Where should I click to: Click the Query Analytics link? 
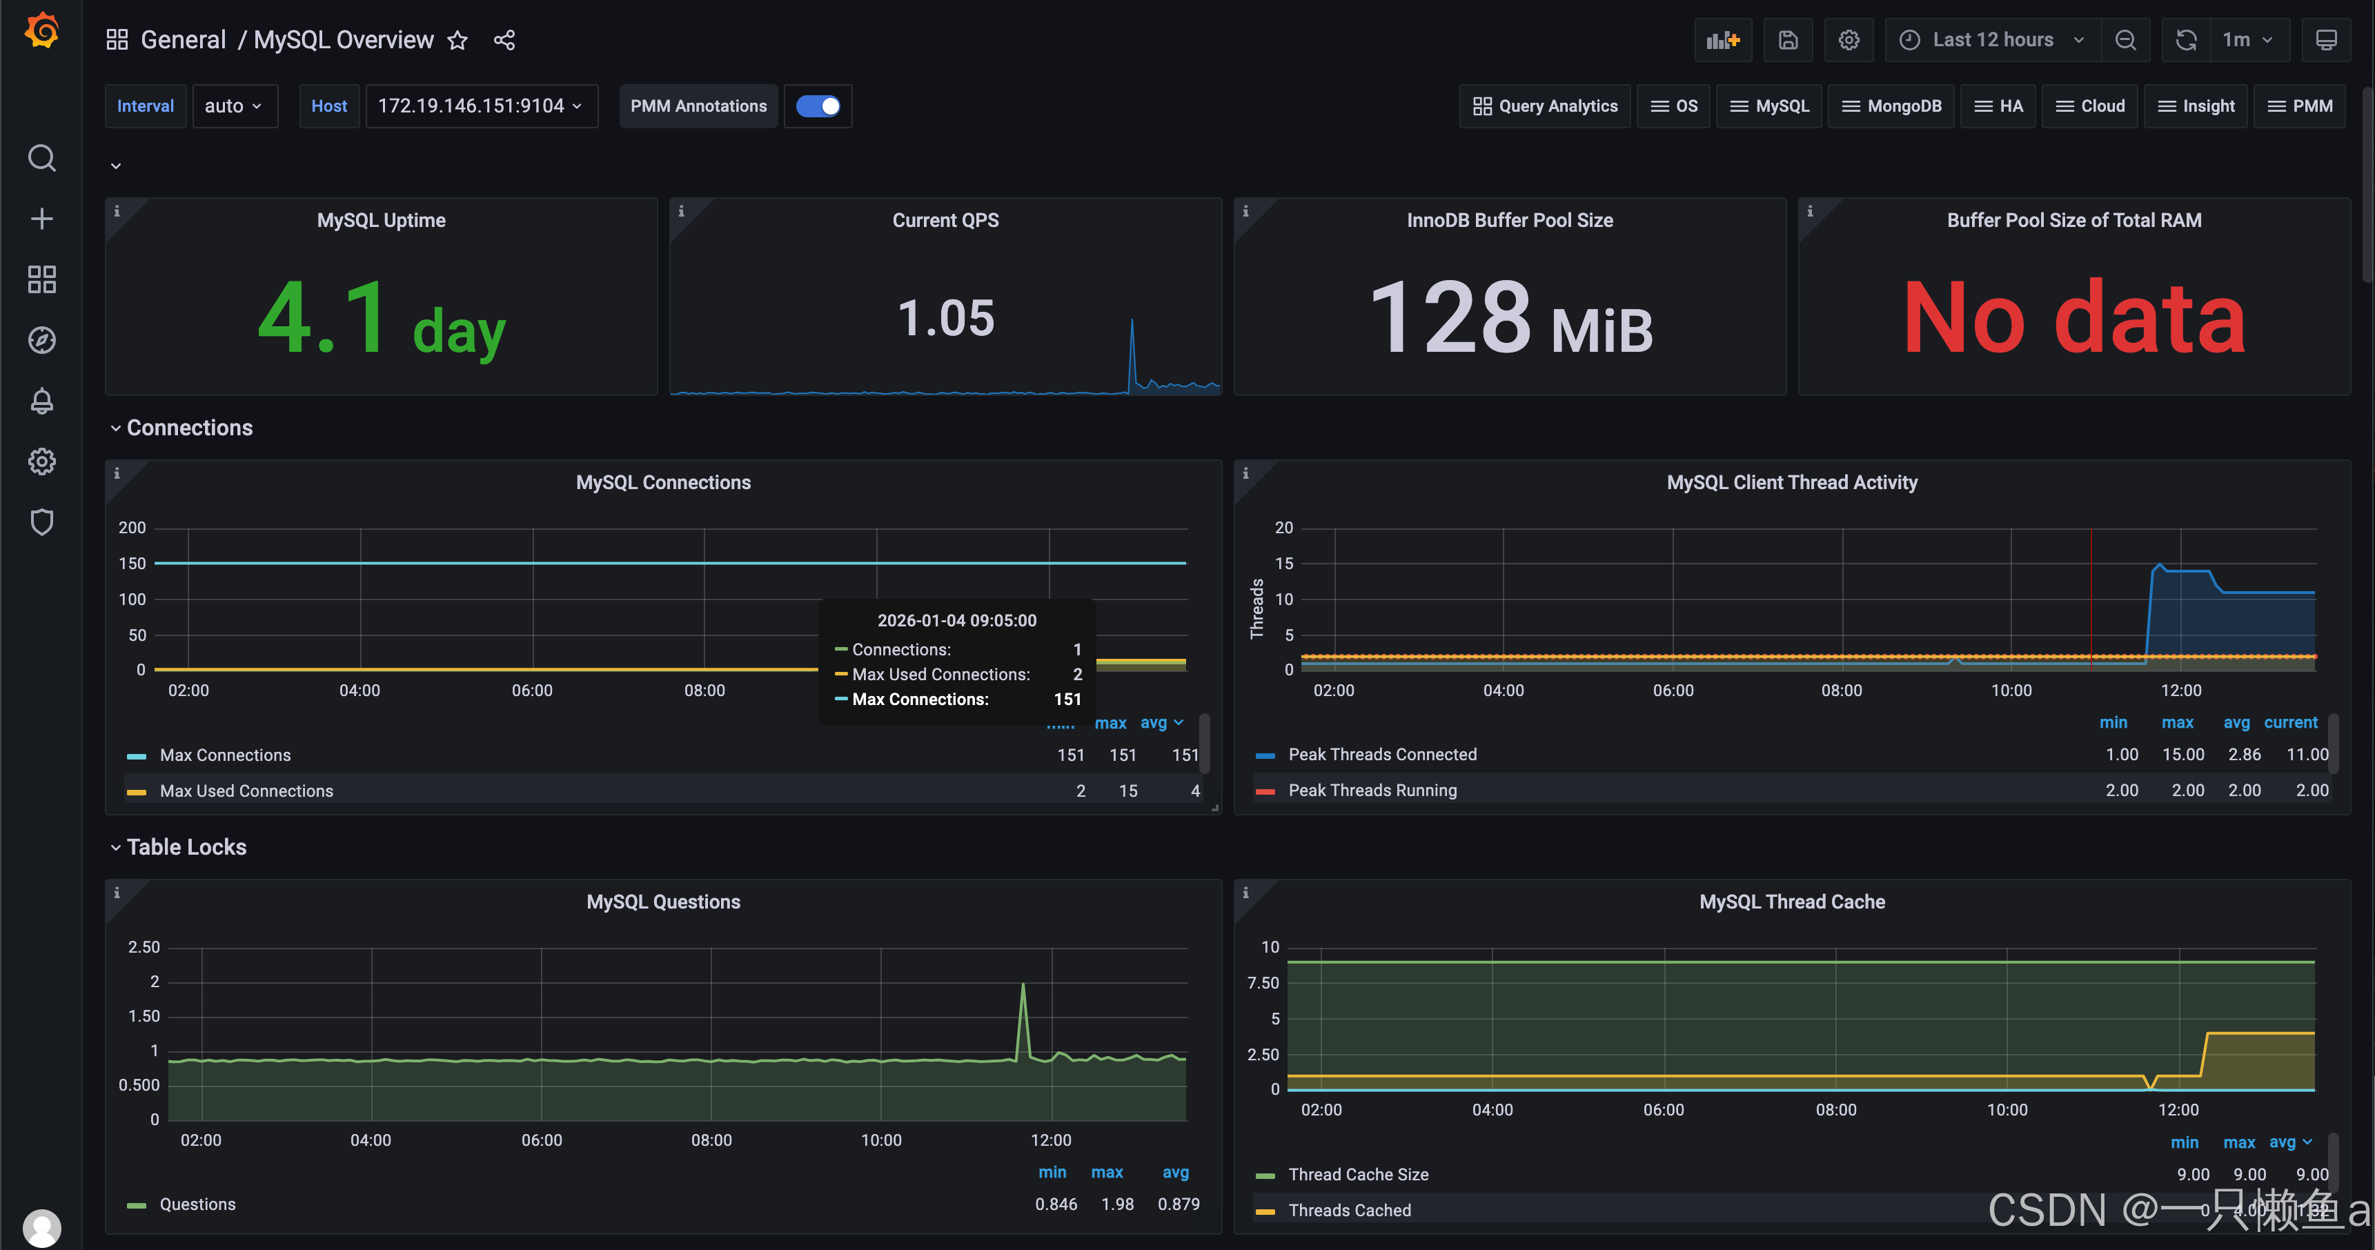click(1545, 106)
